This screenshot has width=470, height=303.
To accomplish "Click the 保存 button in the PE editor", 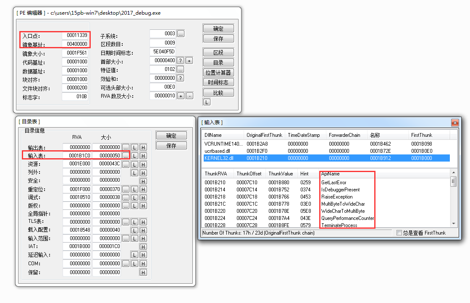I will (x=218, y=39).
